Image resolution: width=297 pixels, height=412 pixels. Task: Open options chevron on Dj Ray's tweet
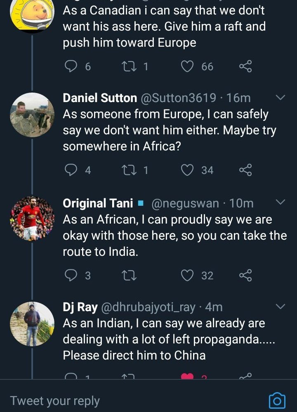[280, 306]
